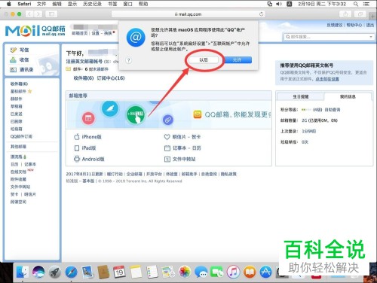
Task: Click 订阅中心(16) link
Action: (111, 78)
